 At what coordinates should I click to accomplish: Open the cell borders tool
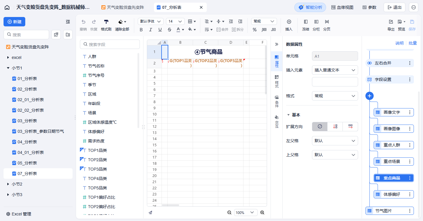[x=192, y=21]
